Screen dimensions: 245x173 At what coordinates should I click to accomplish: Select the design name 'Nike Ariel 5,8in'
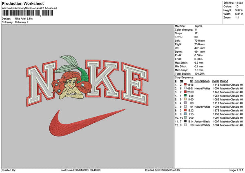24,19
